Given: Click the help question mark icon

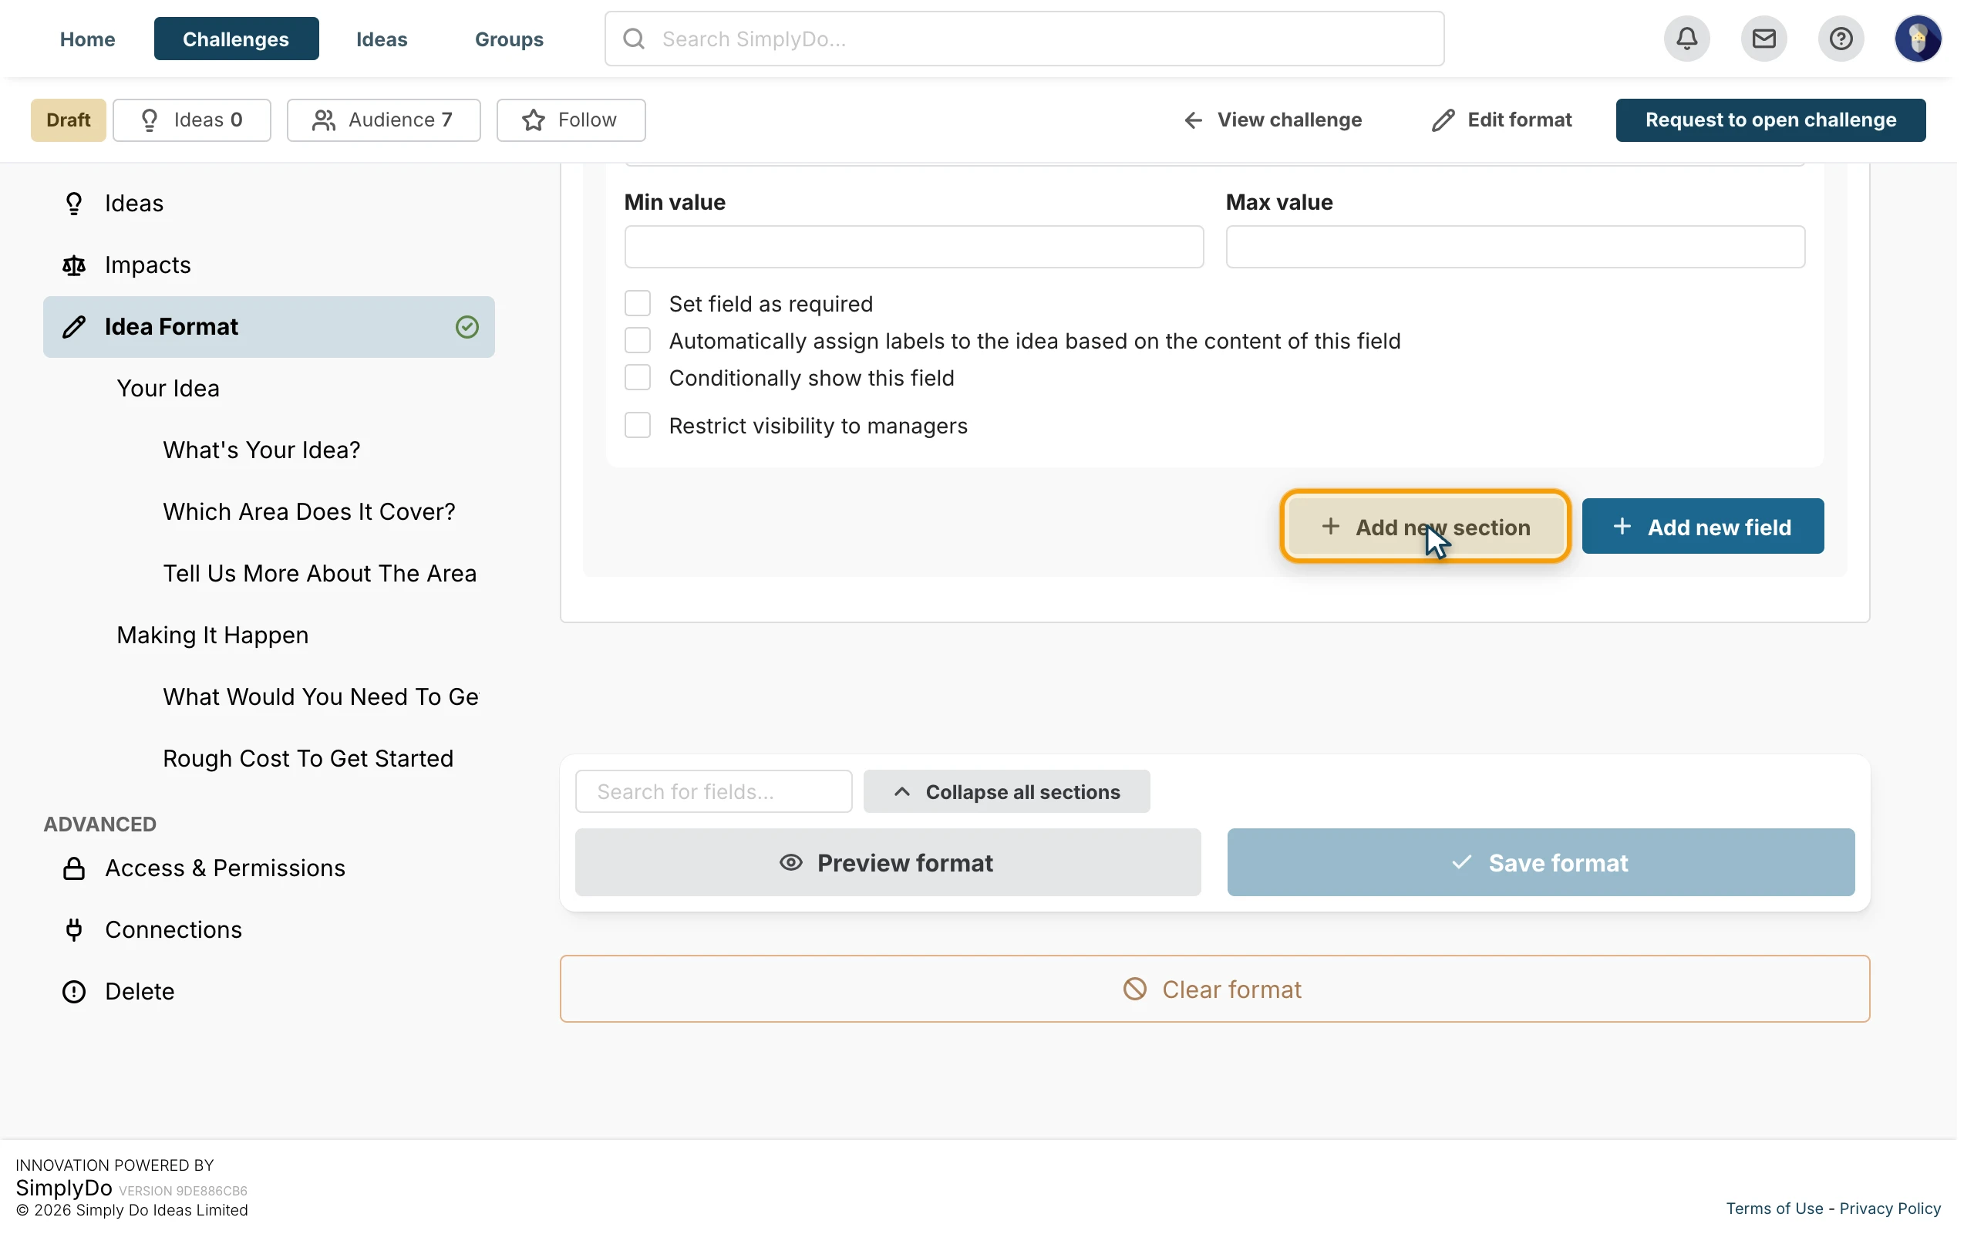Looking at the screenshot, I should 1841,39.
